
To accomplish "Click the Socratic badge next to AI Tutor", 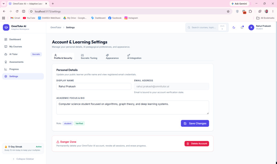I will pos(36,54).
